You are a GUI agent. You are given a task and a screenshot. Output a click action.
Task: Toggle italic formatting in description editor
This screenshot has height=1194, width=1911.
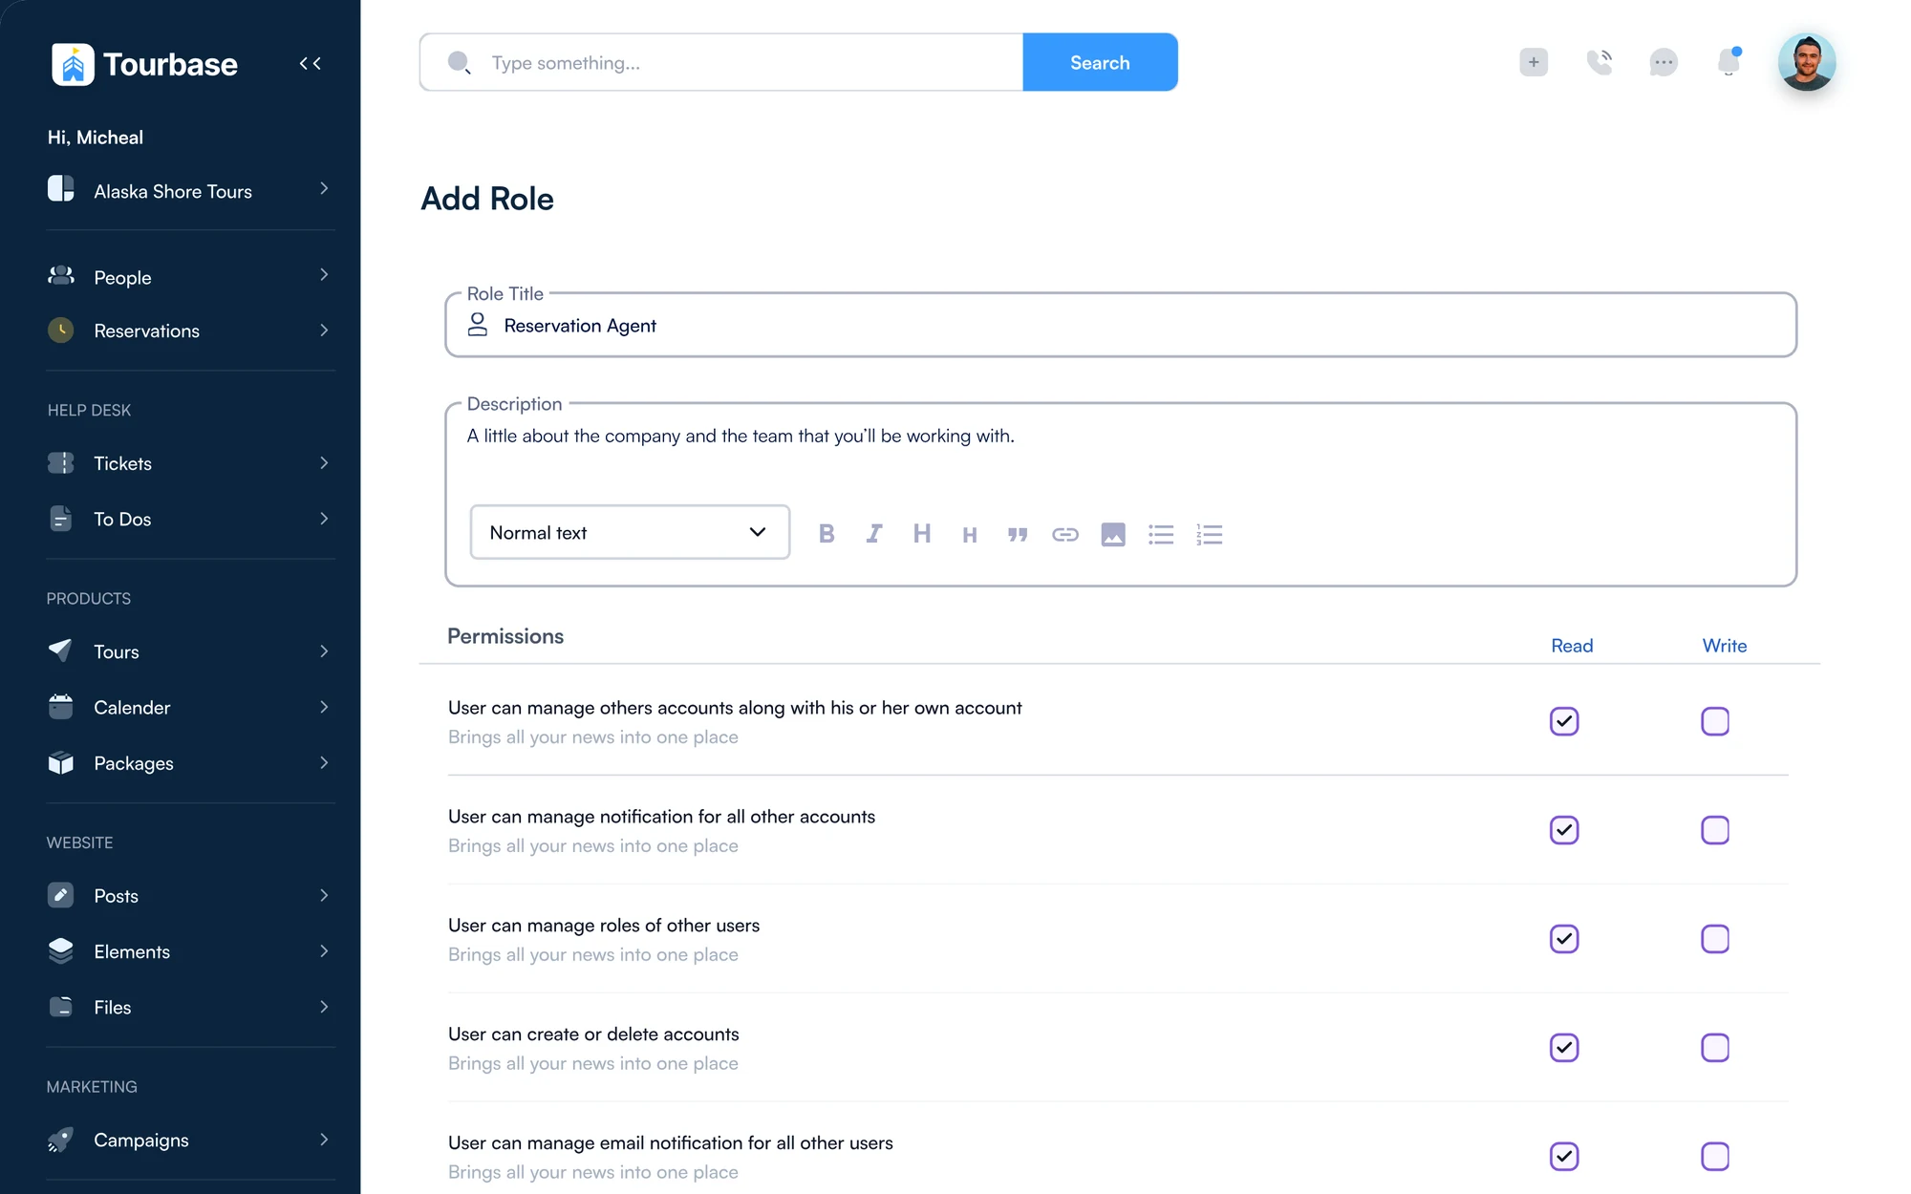point(874,534)
